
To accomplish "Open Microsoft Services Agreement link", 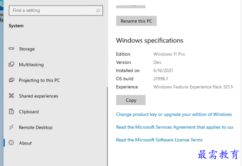I will point(175,127).
